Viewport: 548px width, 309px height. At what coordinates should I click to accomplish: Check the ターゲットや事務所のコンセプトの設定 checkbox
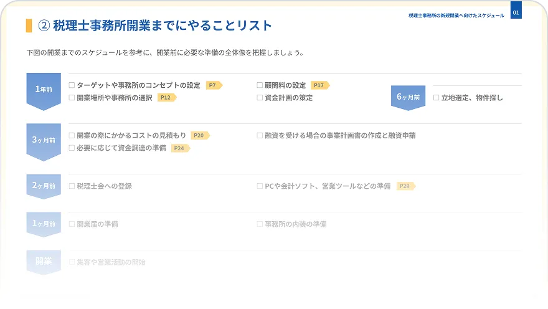[x=72, y=85]
